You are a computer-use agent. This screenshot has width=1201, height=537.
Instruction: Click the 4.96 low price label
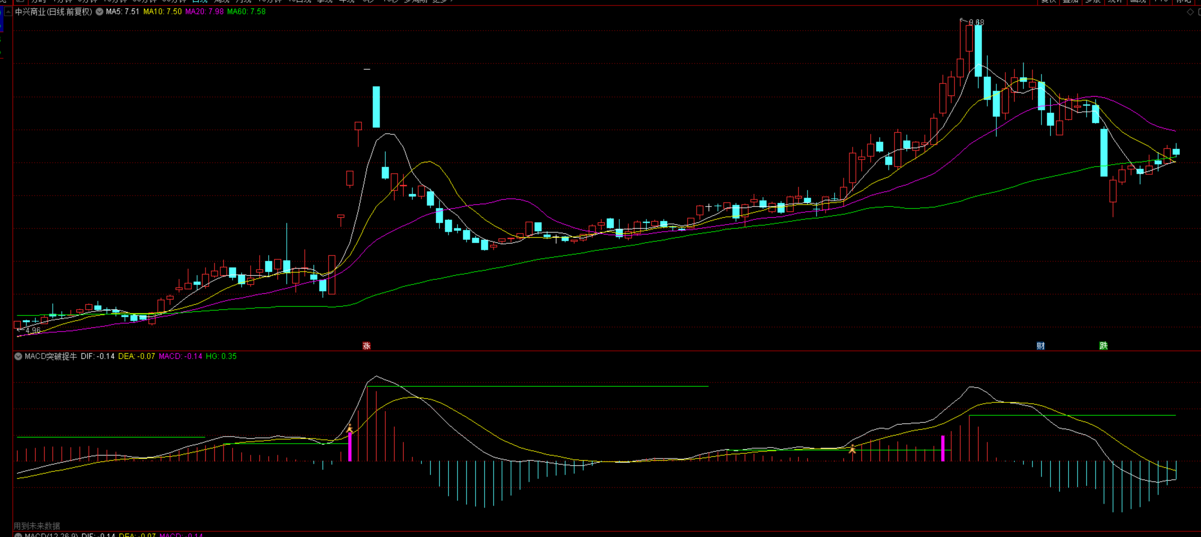point(33,330)
